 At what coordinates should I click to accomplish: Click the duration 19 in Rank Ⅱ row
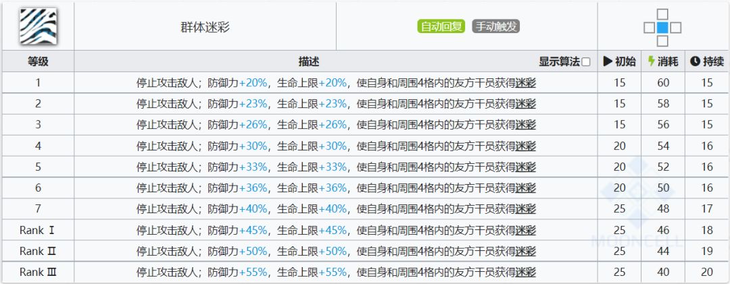point(707,252)
